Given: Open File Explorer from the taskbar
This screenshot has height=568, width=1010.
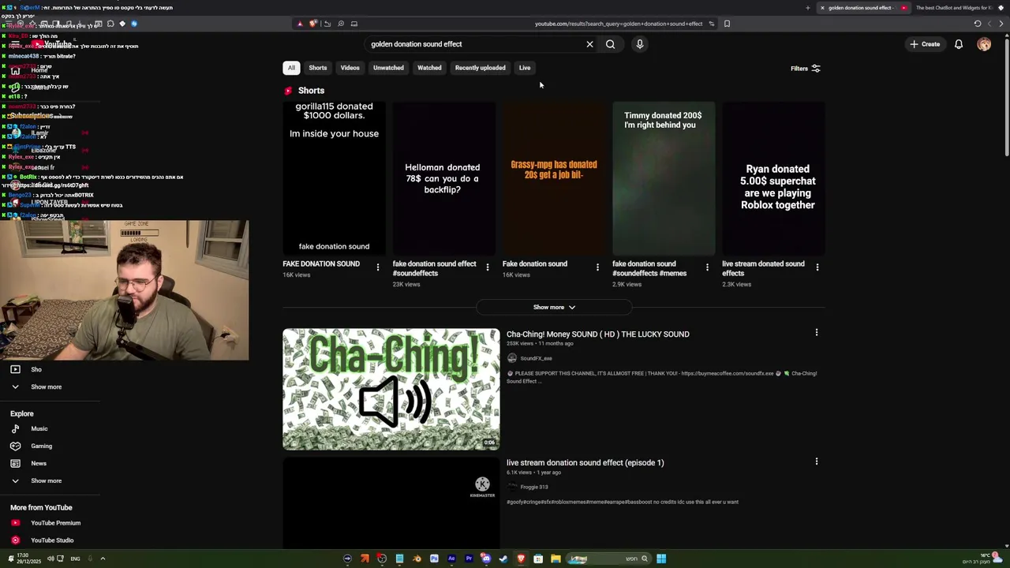Looking at the screenshot, I should tap(555, 559).
